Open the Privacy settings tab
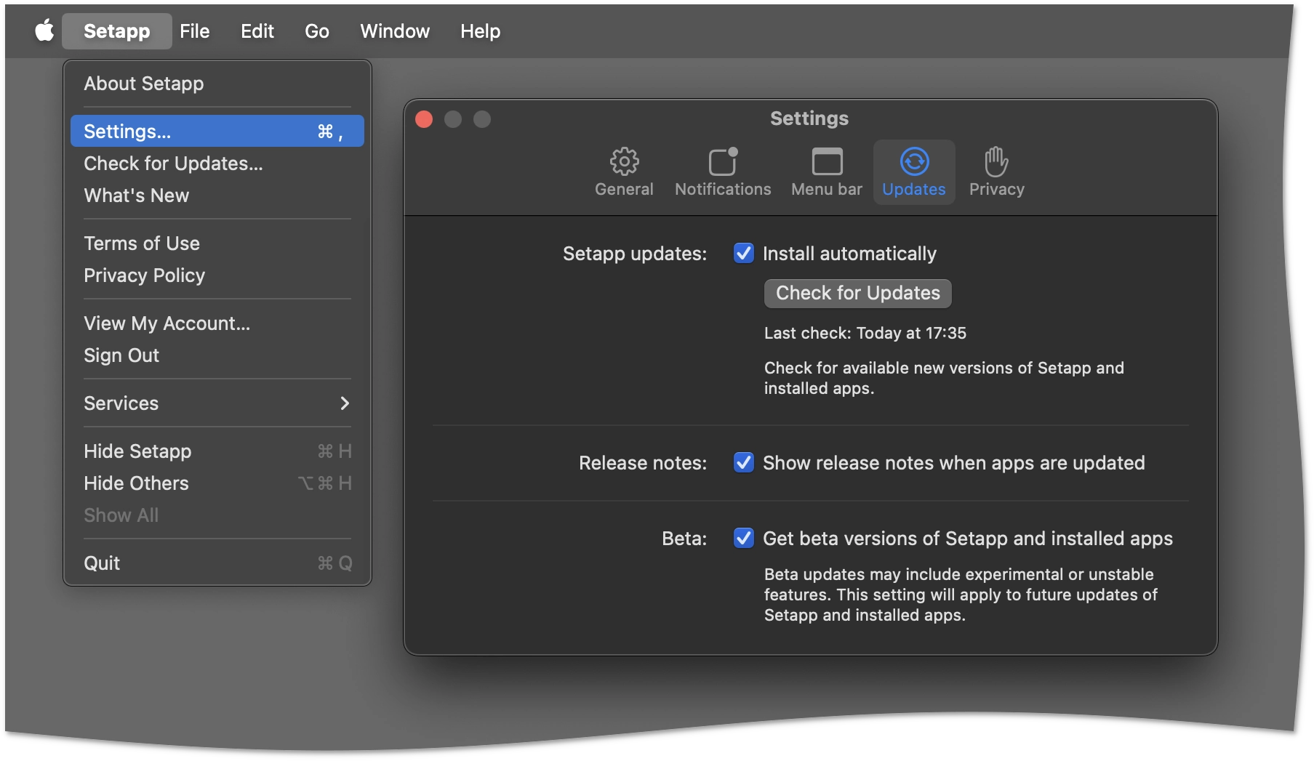 996,172
